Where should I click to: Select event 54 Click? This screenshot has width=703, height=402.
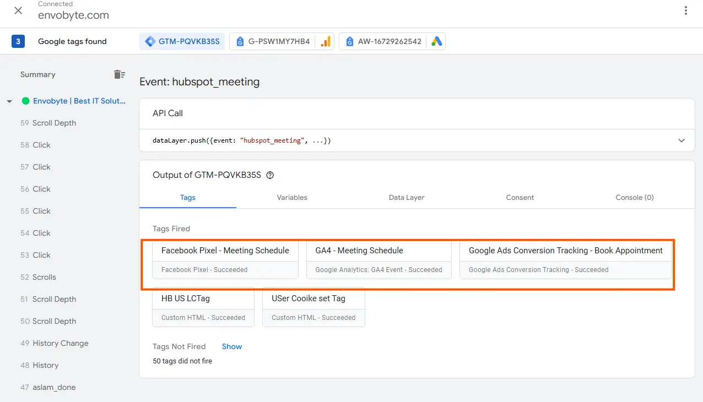click(x=35, y=233)
